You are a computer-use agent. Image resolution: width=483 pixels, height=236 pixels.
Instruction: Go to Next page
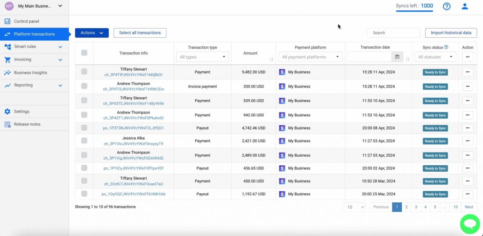[x=469, y=207]
